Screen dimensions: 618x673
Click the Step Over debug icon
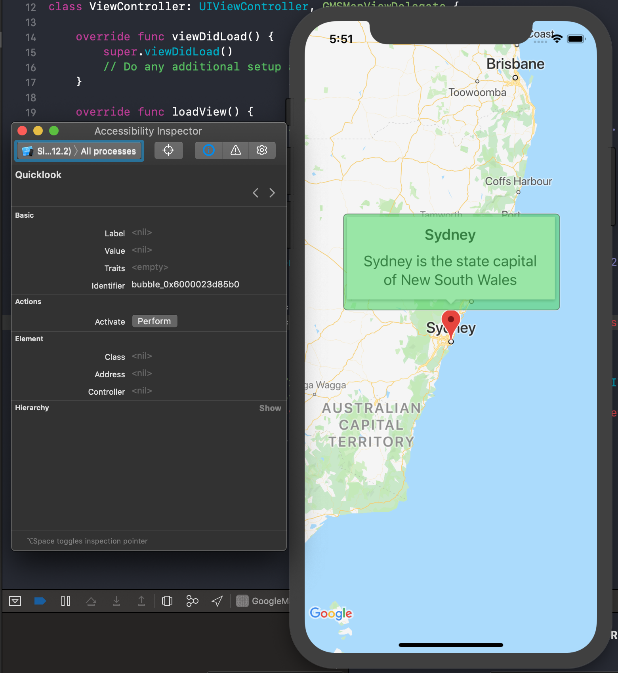click(91, 601)
